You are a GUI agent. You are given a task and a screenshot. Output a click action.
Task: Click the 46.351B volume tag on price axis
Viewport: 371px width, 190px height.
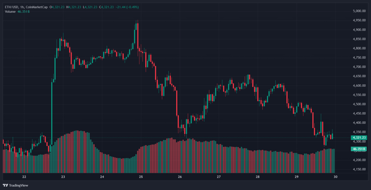pyautogui.click(x=358, y=149)
